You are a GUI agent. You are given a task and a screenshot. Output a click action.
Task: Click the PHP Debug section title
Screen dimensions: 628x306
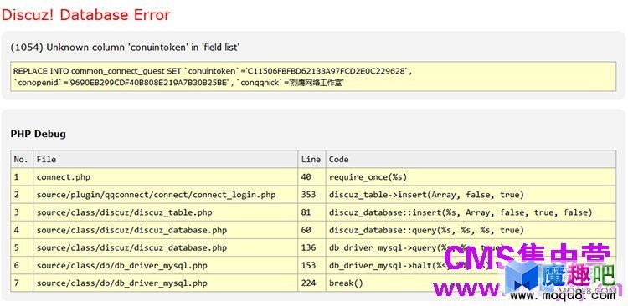pos(38,134)
